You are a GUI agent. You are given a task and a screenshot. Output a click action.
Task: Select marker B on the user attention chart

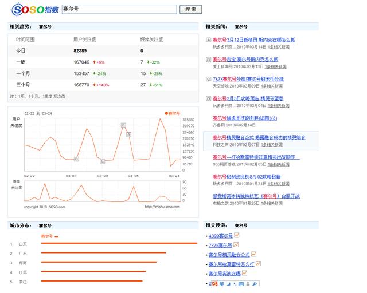[x=123, y=125]
